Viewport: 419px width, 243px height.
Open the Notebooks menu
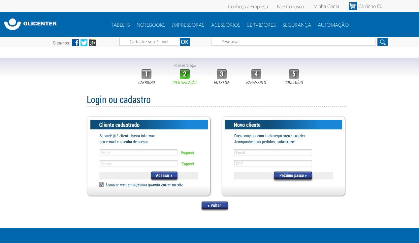click(x=151, y=25)
